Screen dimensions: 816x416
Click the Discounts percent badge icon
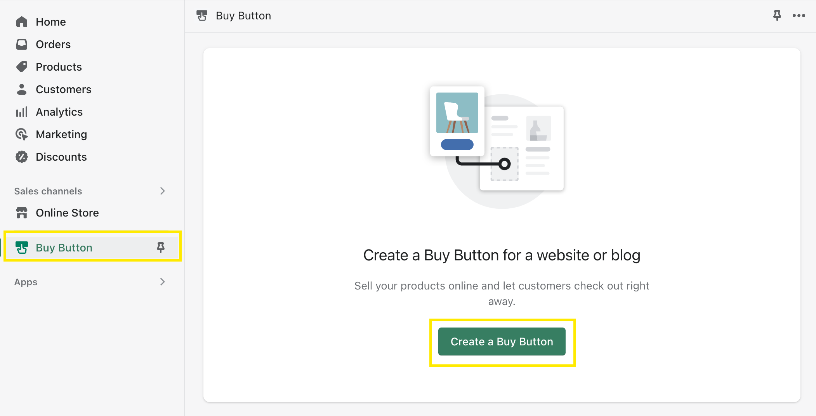point(22,157)
